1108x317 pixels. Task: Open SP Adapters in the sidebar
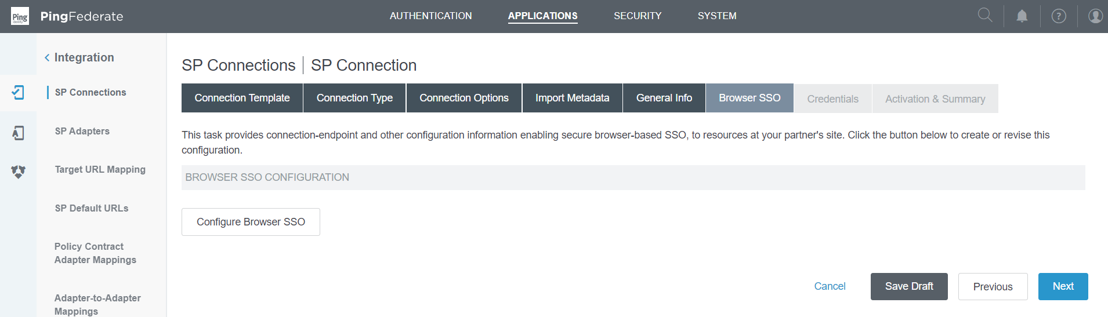tap(82, 131)
